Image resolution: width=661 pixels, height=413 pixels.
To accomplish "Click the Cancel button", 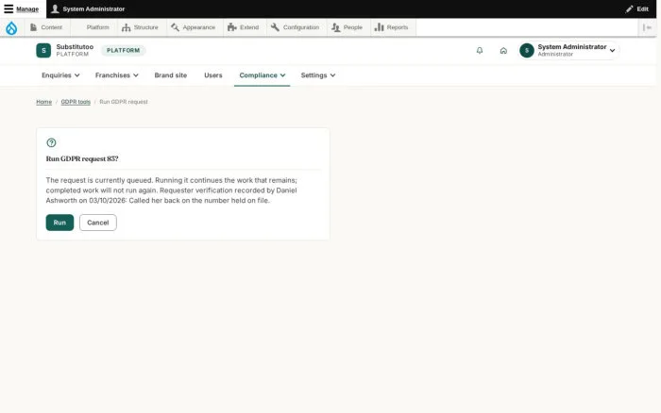I will tap(98, 223).
